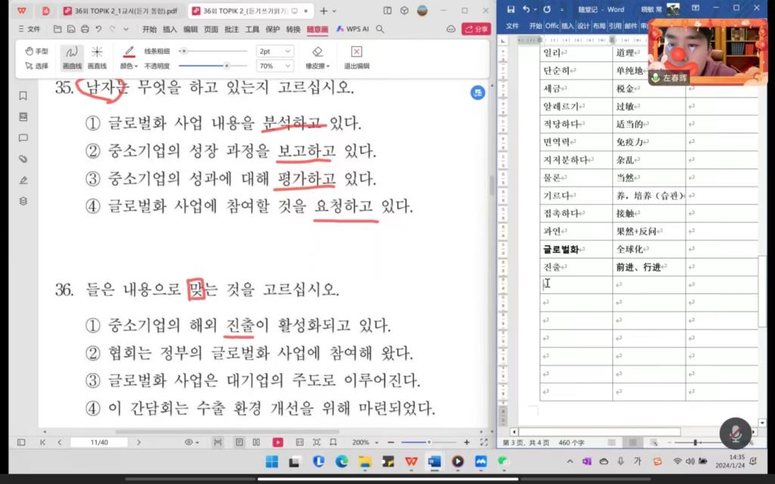The height and width of the screenshot is (484, 775).
Task: Click the red slideshow play icon
Action: click(278, 442)
